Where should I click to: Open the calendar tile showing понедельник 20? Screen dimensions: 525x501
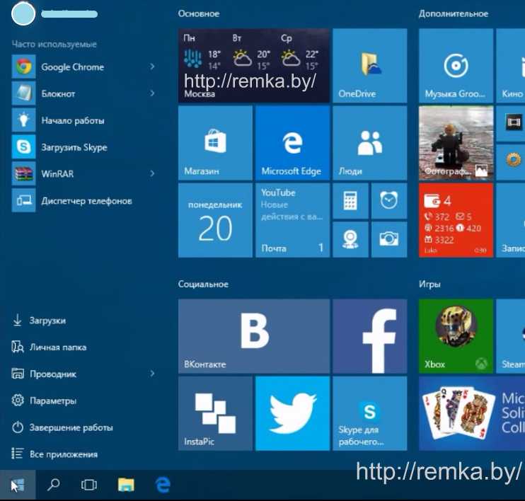215,220
